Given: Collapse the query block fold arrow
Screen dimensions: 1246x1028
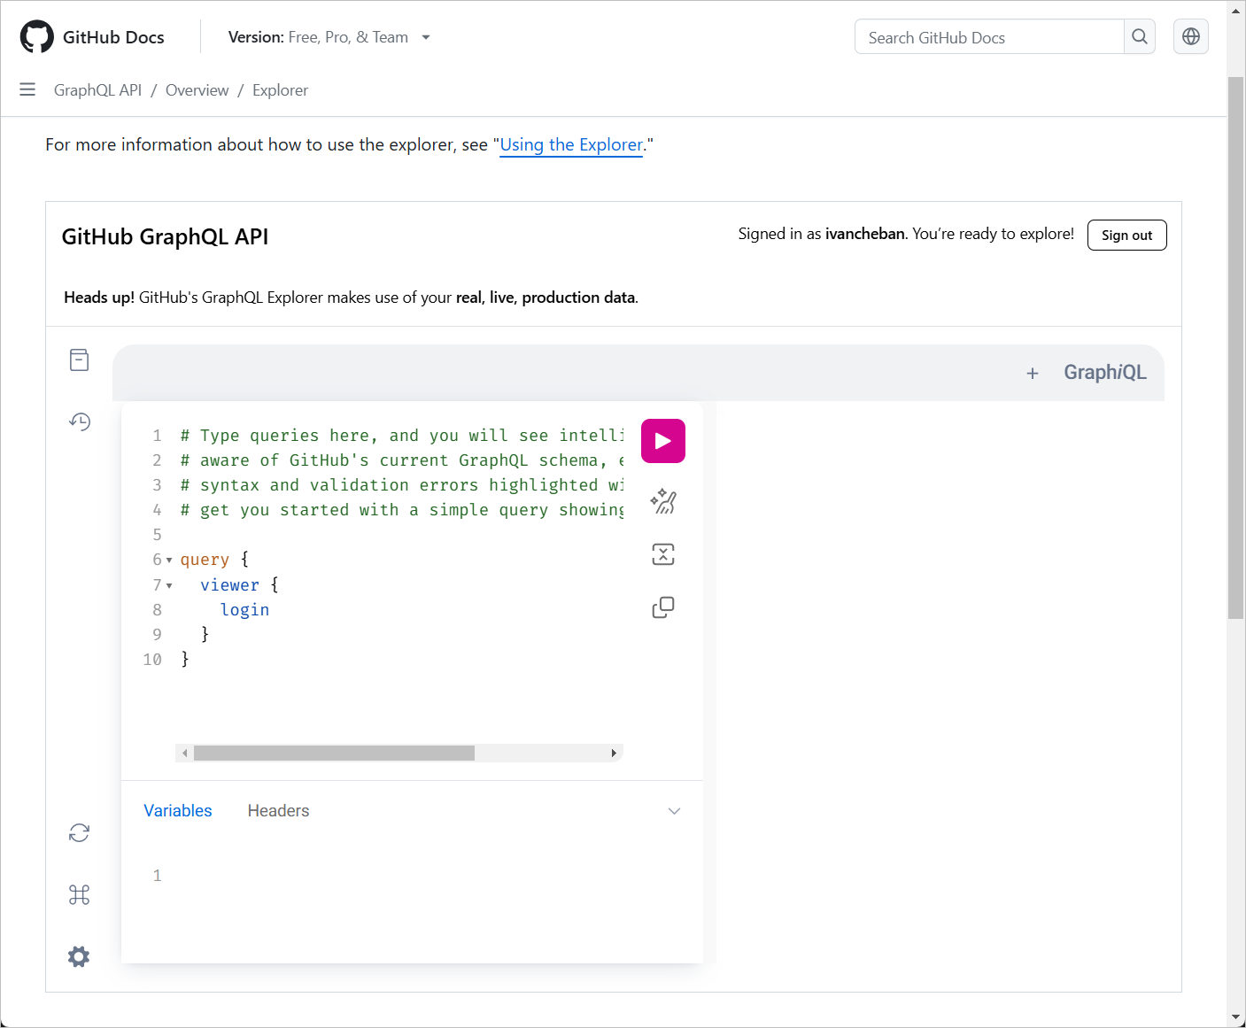Looking at the screenshot, I should [x=169, y=560].
